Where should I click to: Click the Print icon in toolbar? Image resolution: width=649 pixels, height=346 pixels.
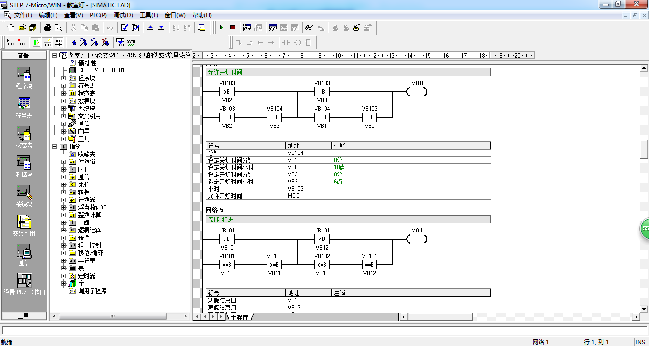[48, 28]
